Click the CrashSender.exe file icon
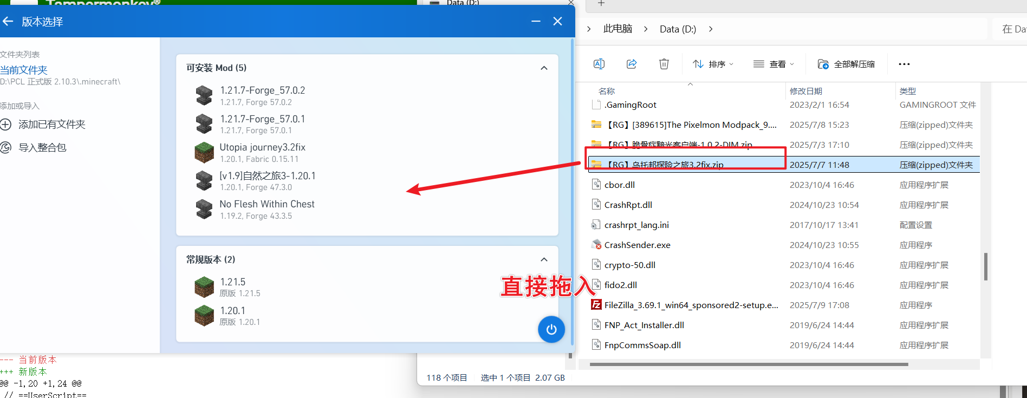Viewport: 1027px width, 398px height. click(x=596, y=245)
